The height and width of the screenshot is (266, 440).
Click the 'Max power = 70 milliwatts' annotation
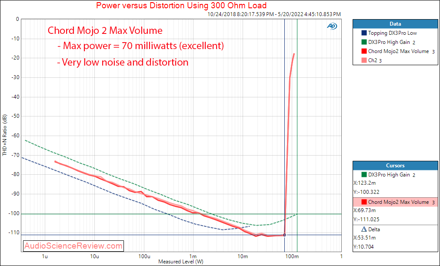click(140, 46)
